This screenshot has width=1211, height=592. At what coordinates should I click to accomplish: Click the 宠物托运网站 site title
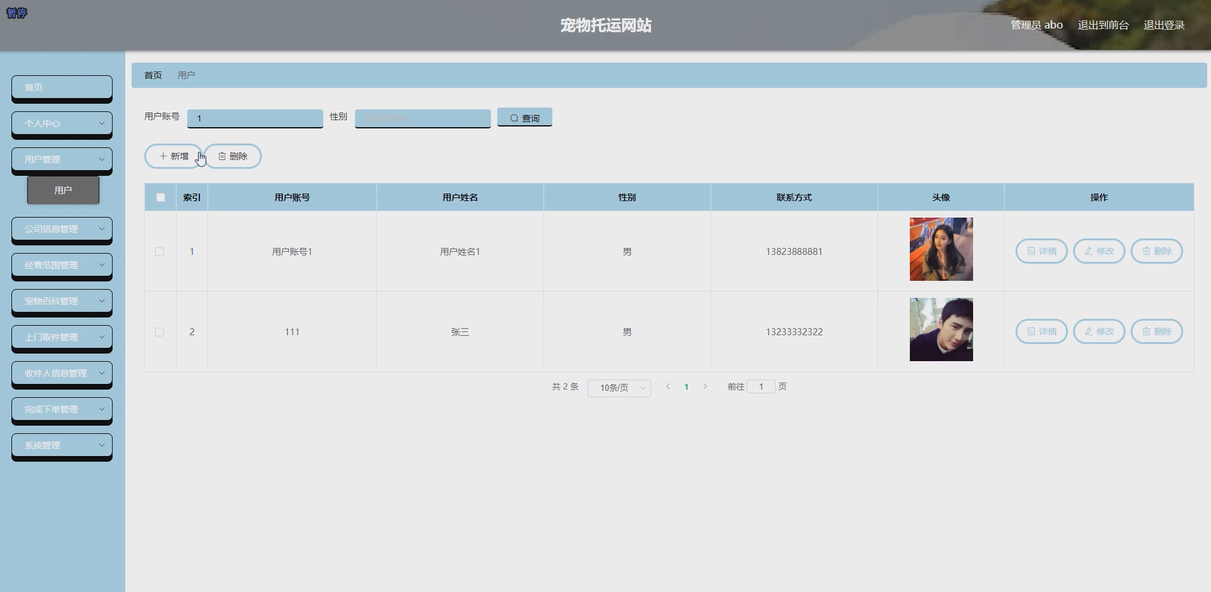pos(605,25)
